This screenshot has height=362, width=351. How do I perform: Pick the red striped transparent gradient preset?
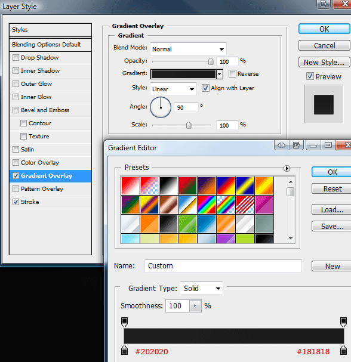coord(245,205)
